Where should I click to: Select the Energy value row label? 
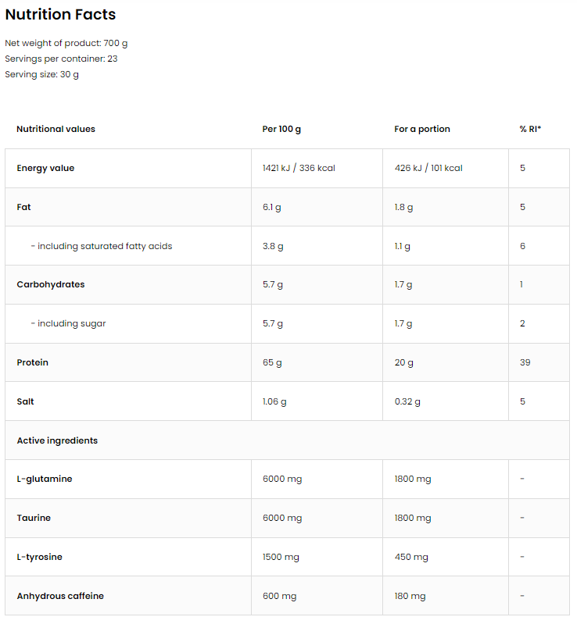pyautogui.click(x=45, y=168)
